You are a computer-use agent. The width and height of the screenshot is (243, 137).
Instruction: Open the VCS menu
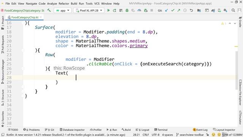pyautogui.click(x=97, y=3)
